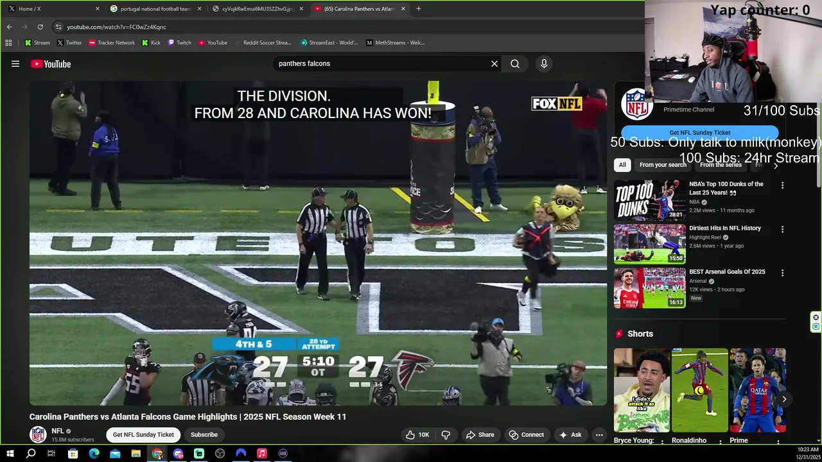Open Windows taskbar search
Screen dimensions: 822x462
[31, 454]
